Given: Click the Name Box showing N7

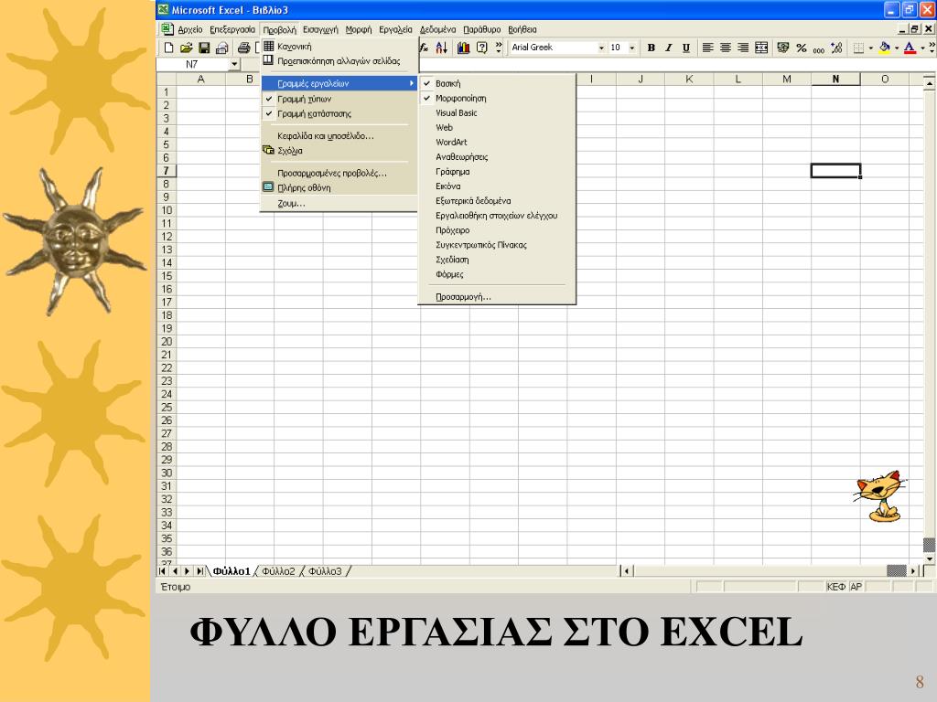Looking at the screenshot, I should 192,64.
